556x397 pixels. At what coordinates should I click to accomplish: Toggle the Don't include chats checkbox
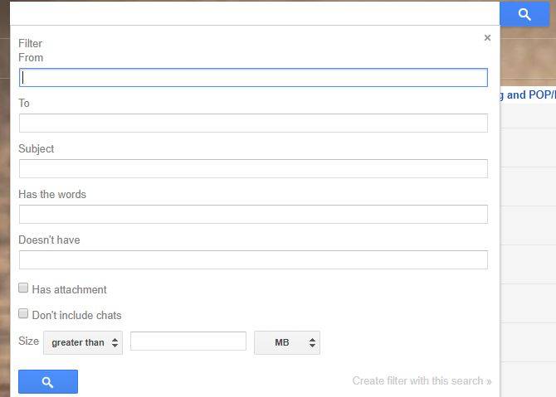click(24, 314)
